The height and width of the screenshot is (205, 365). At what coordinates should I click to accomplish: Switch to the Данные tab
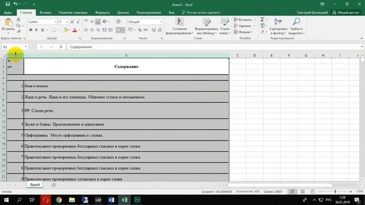[x=123, y=13]
